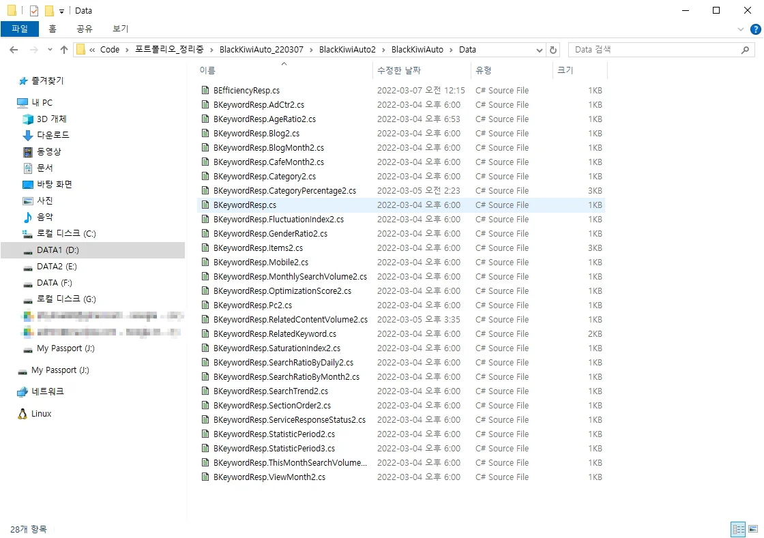Open the address bar history dropdown

[539, 50]
